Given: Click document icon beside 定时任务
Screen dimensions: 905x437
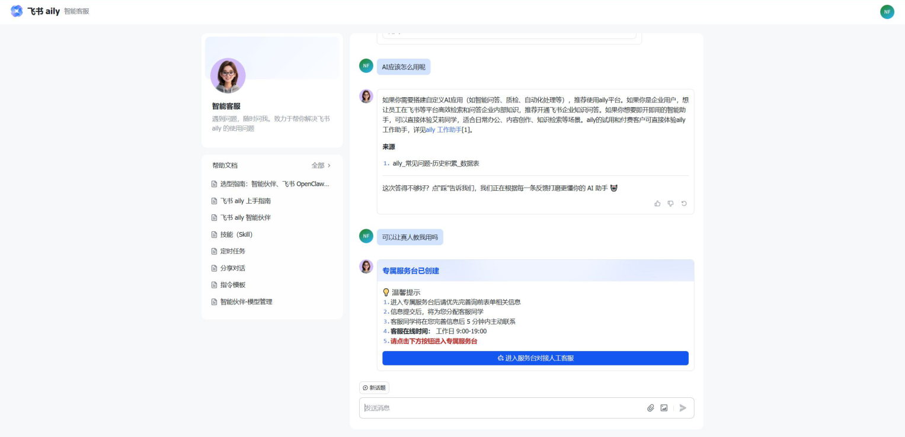Looking at the screenshot, I should pos(215,252).
